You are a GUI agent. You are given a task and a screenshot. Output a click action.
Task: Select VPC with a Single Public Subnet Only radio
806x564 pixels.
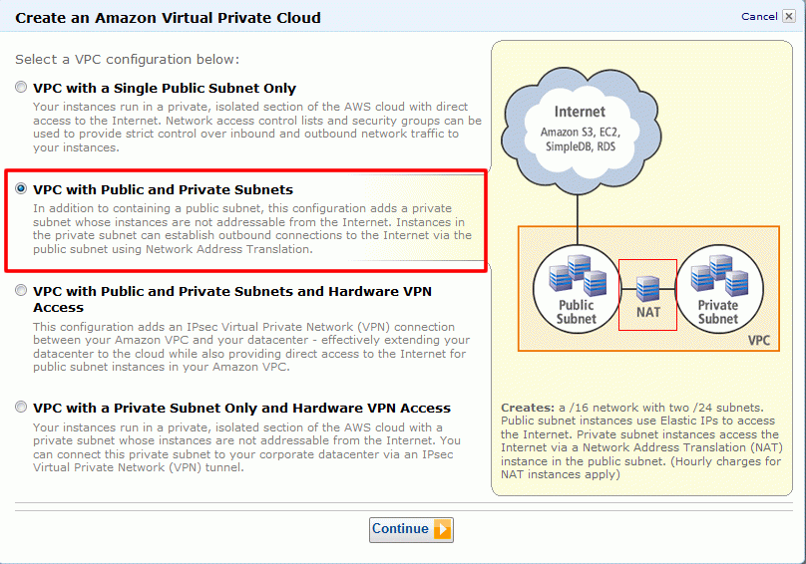pos(21,87)
